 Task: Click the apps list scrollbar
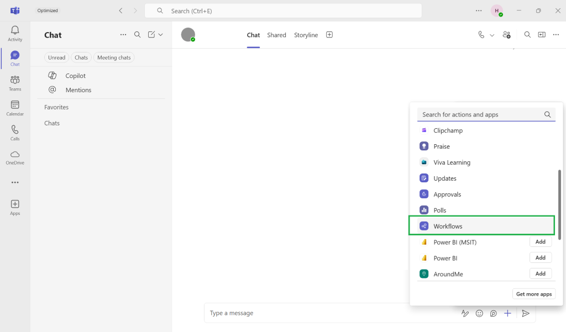(559, 204)
